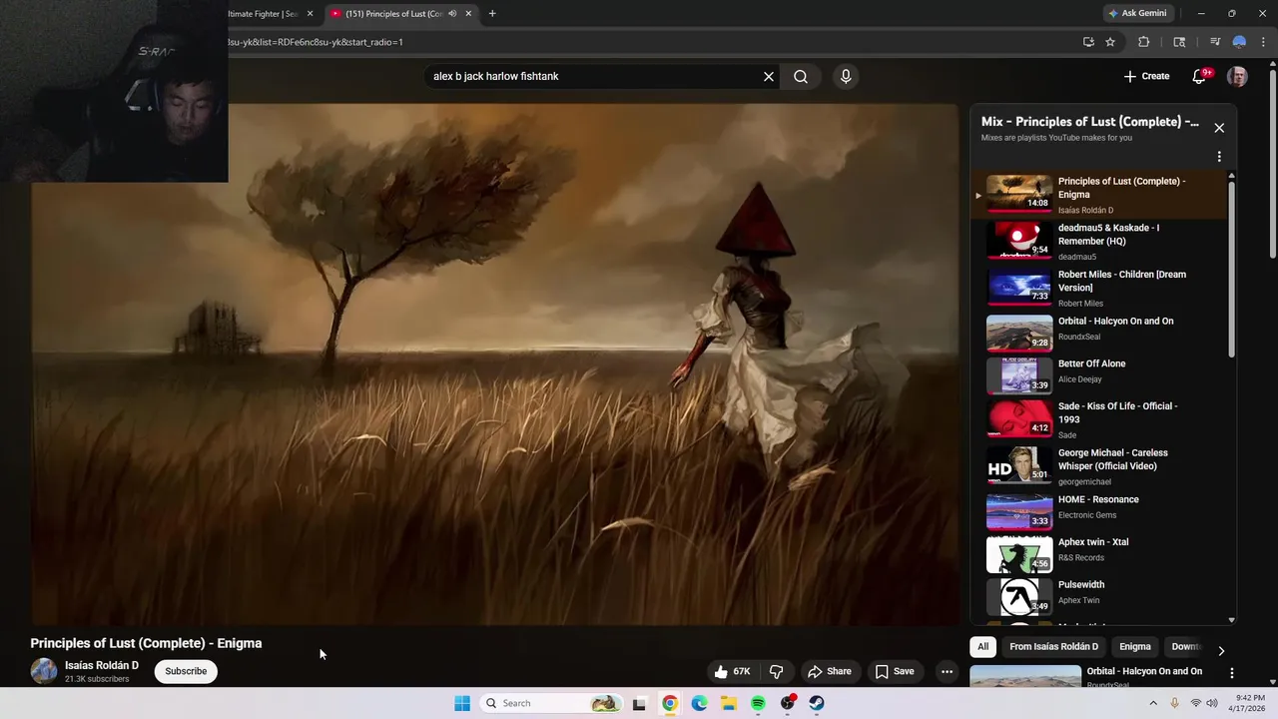
Task: Open more actions ellipsis under video
Action: click(x=947, y=671)
